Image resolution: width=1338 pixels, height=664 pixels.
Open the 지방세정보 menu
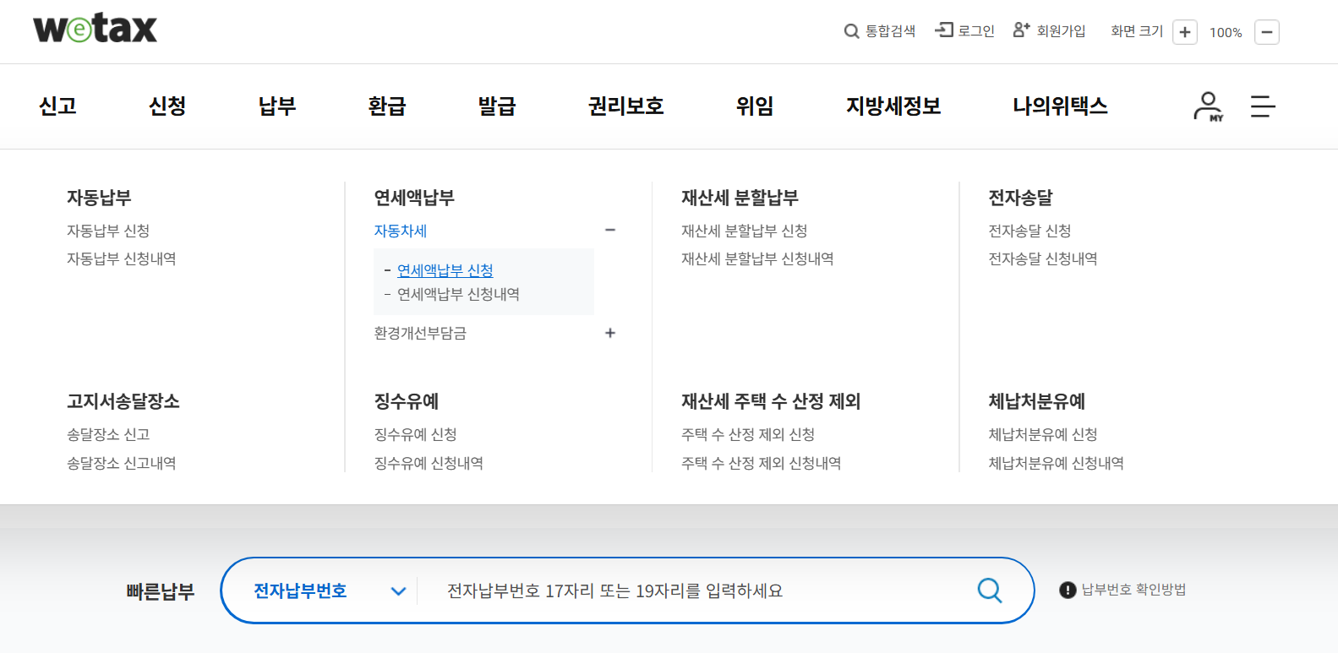tap(893, 106)
